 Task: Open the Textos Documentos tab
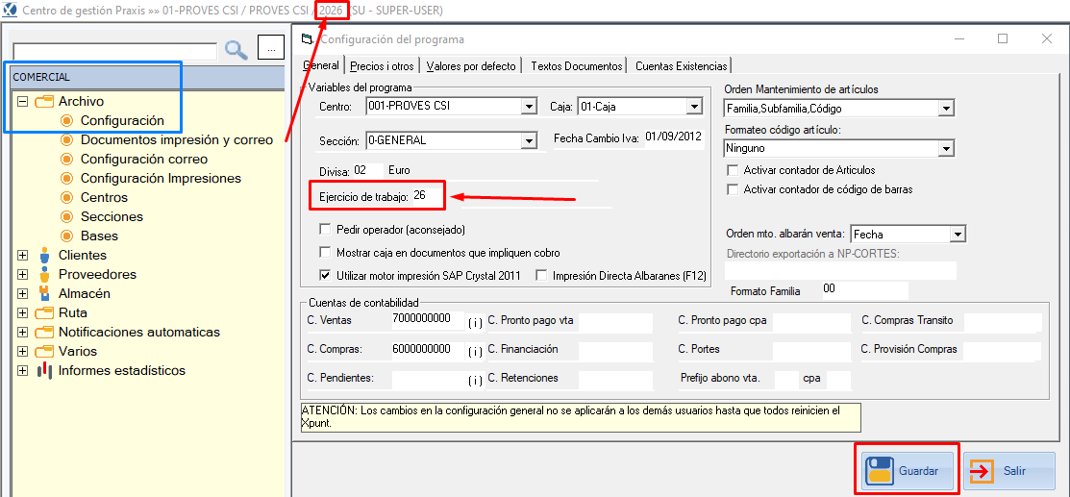(577, 66)
